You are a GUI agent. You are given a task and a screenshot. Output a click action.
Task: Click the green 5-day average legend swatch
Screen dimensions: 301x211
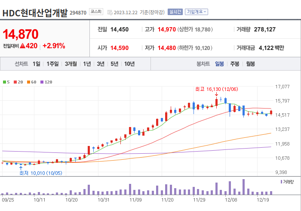[x=4, y=82]
